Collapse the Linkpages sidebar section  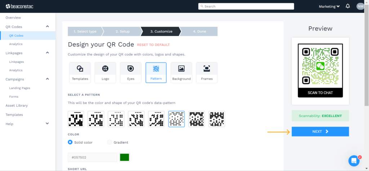[47, 53]
